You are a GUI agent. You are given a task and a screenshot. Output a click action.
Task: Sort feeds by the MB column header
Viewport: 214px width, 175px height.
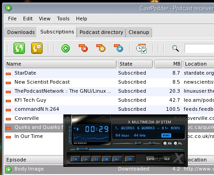click(168, 64)
